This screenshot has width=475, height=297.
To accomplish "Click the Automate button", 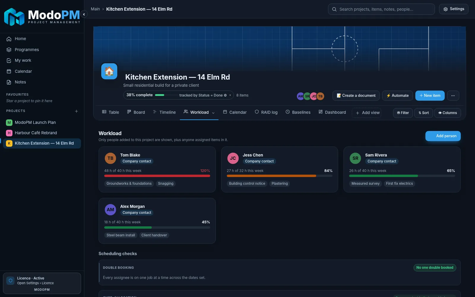I will pos(398,96).
